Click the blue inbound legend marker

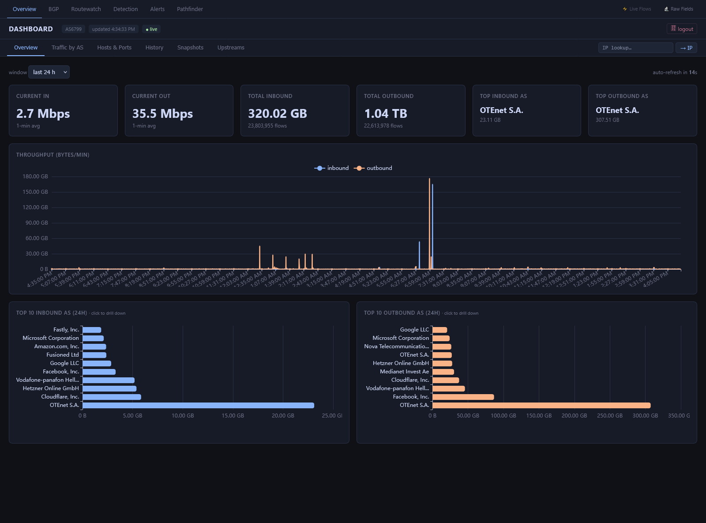coord(319,168)
